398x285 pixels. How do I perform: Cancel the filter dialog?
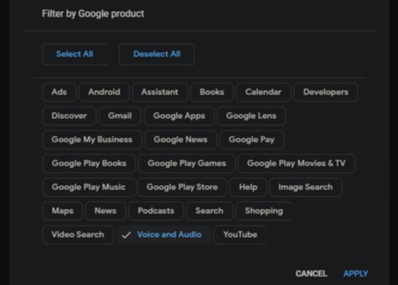point(311,274)
